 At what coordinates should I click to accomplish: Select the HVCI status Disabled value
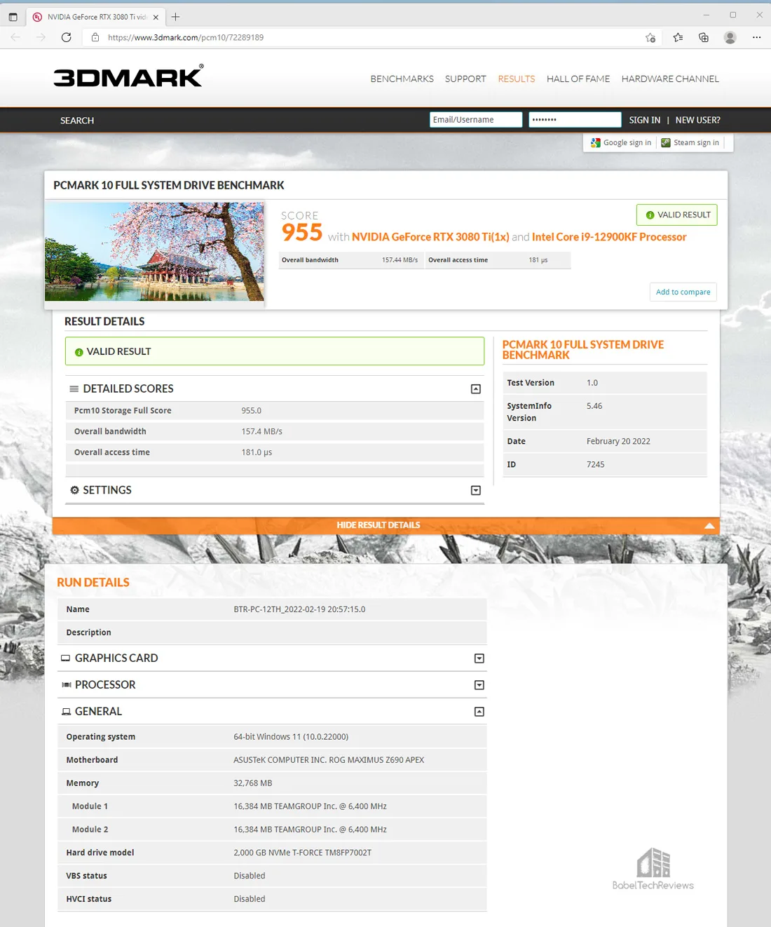coord(250,899)
